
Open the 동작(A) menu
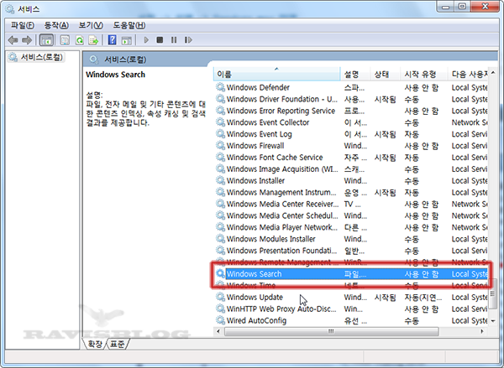(56, 25)
